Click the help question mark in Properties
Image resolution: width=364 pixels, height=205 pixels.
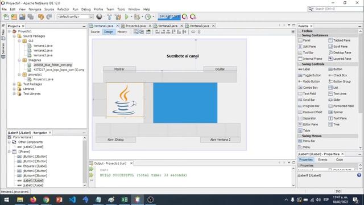pos(359,175)
